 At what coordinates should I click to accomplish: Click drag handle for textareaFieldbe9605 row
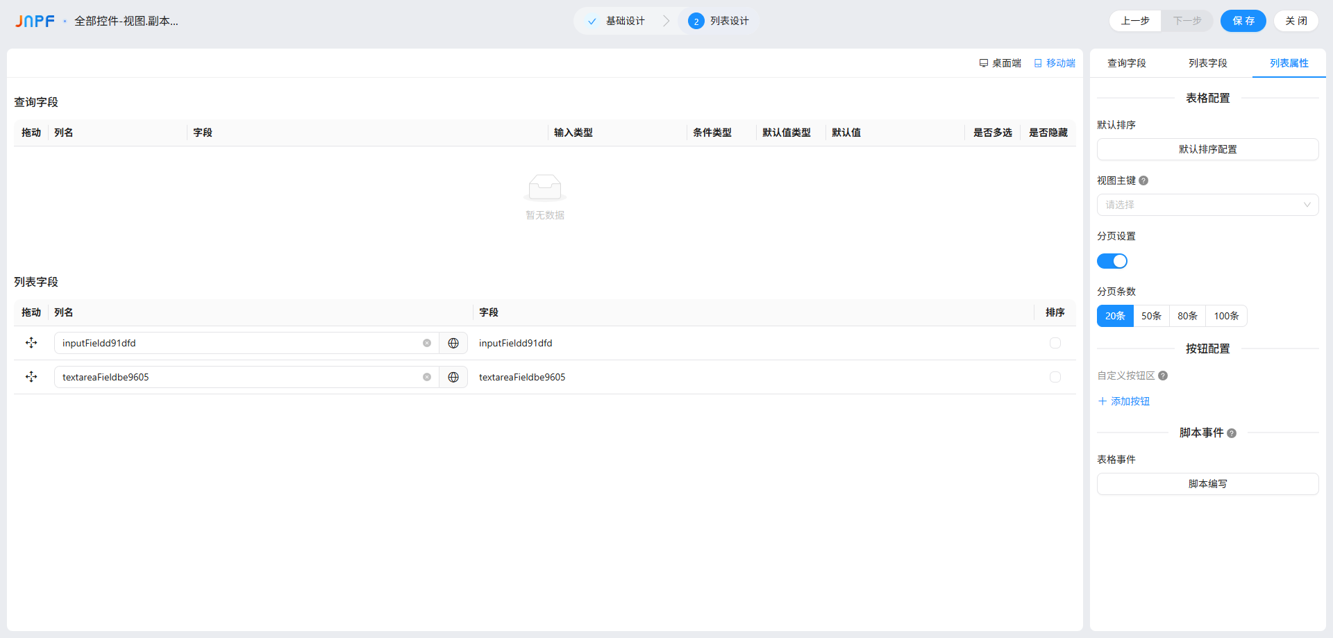click(31, 377)
